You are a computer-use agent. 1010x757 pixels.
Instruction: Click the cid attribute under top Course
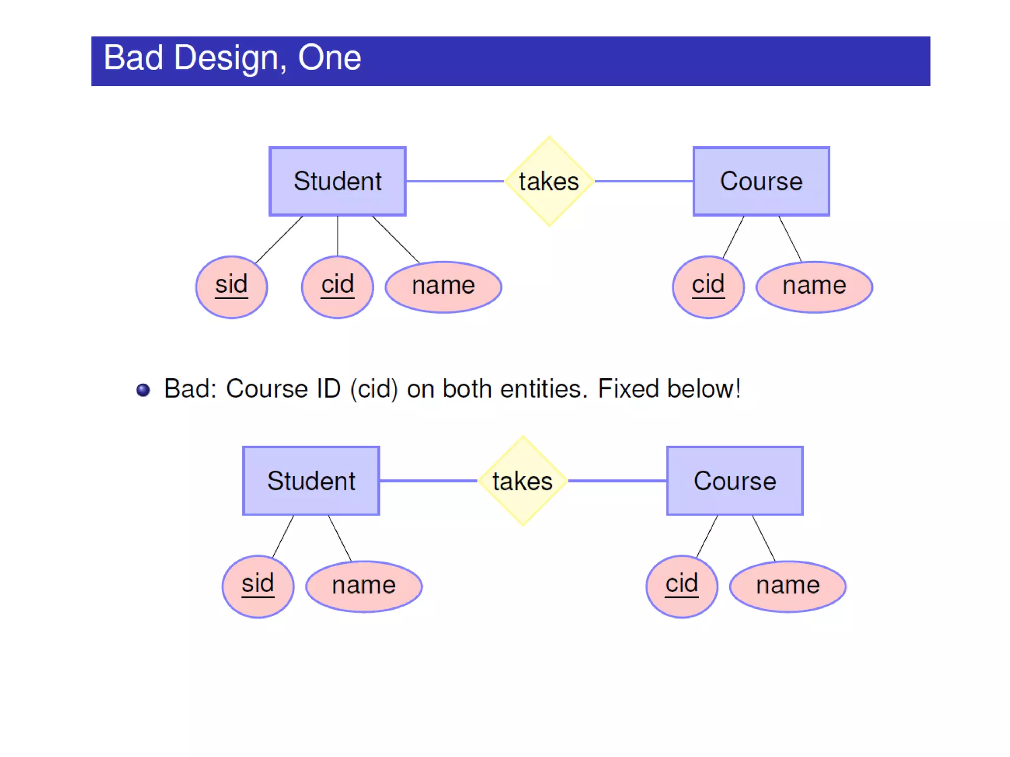point(708,287)
